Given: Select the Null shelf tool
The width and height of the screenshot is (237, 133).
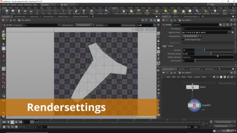Looking at the screenshot, I should tap(37, 12).
